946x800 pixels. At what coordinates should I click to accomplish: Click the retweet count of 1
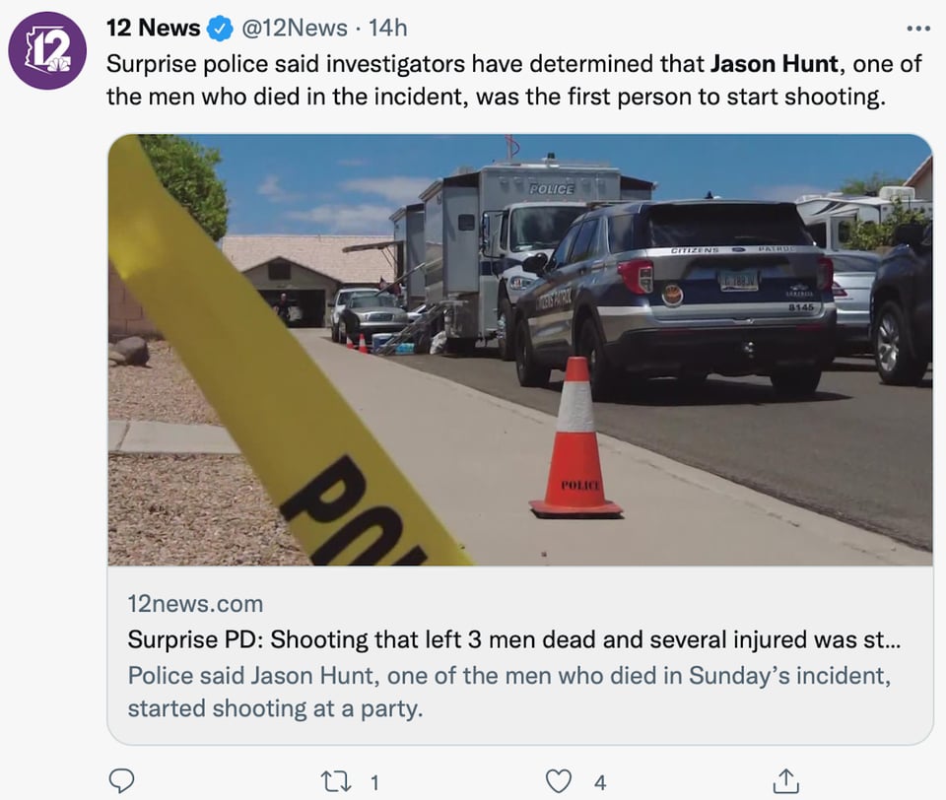tap(374, 783)
